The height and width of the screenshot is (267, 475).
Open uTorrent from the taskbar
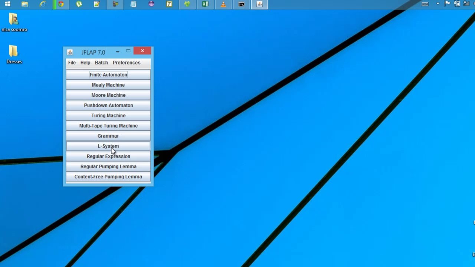pyautogui.click(x=79, y=4)
